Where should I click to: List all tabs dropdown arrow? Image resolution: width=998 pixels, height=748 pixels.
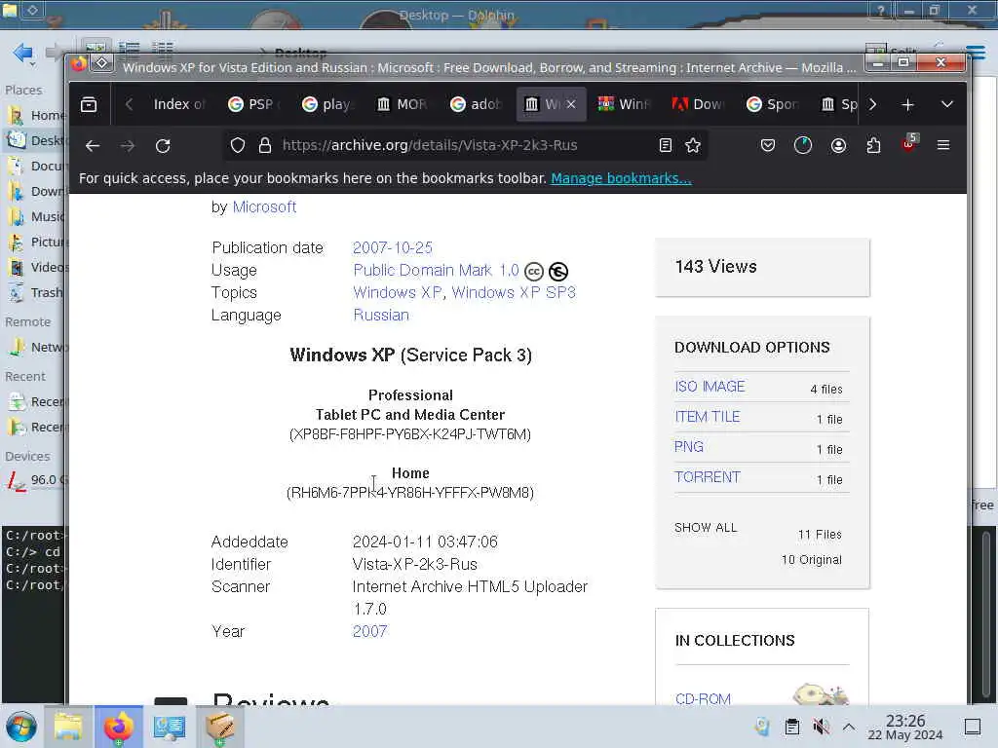pyautogui.click(x=947, y=104)
